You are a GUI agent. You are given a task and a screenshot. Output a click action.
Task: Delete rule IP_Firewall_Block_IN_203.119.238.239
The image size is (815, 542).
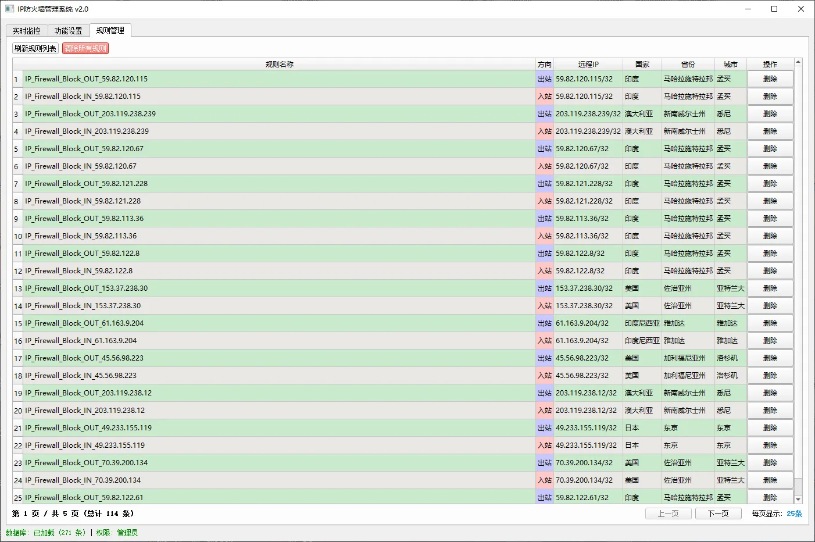click(770, 131)
